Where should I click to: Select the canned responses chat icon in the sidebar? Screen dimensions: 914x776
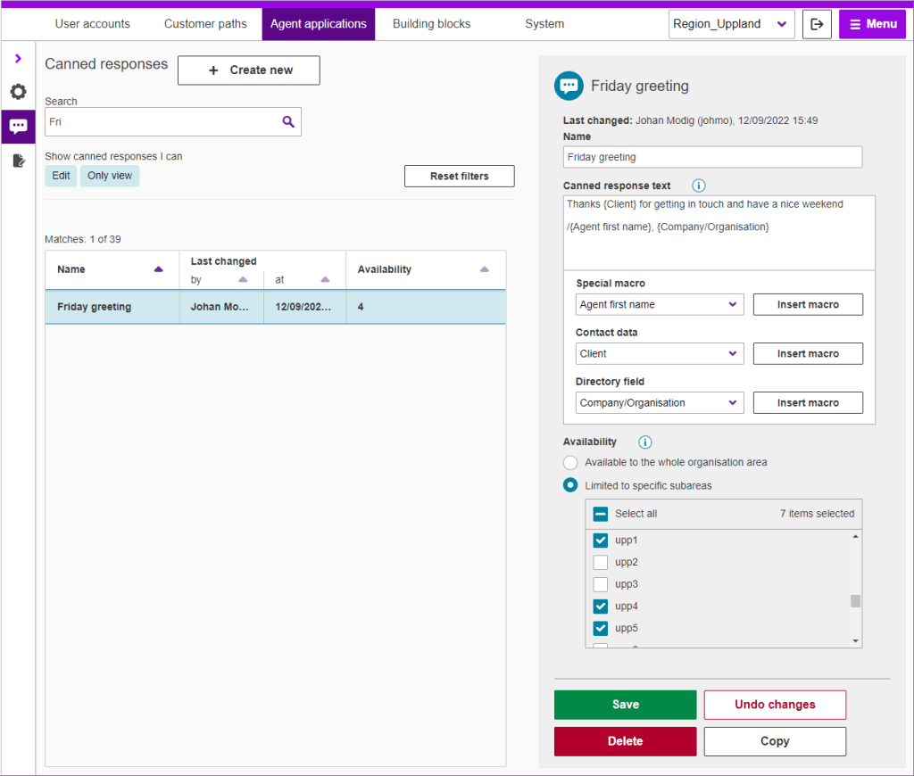pyautogui.click(x=18, y=127)
